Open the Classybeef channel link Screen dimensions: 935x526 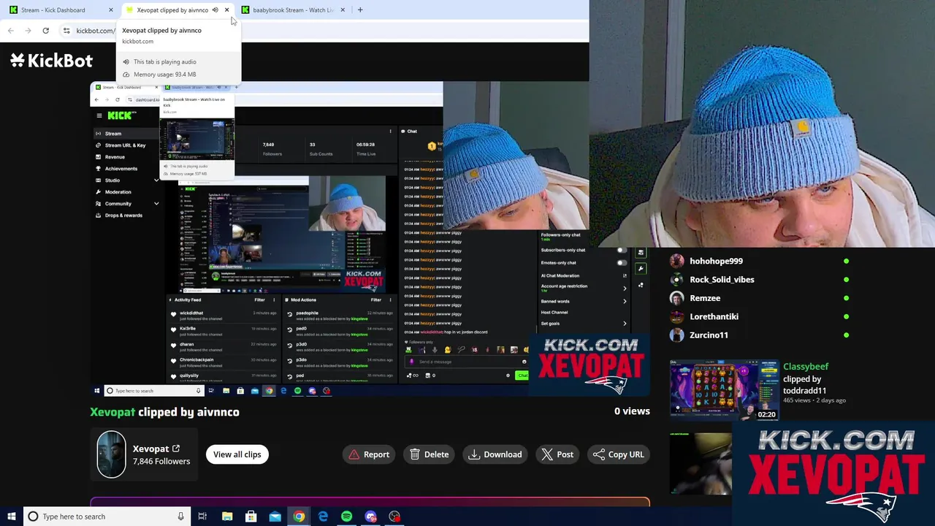tap(806, 367)
